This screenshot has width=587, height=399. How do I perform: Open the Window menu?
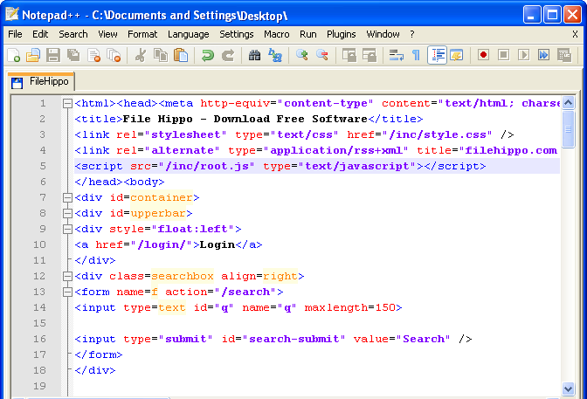point(383,34)
